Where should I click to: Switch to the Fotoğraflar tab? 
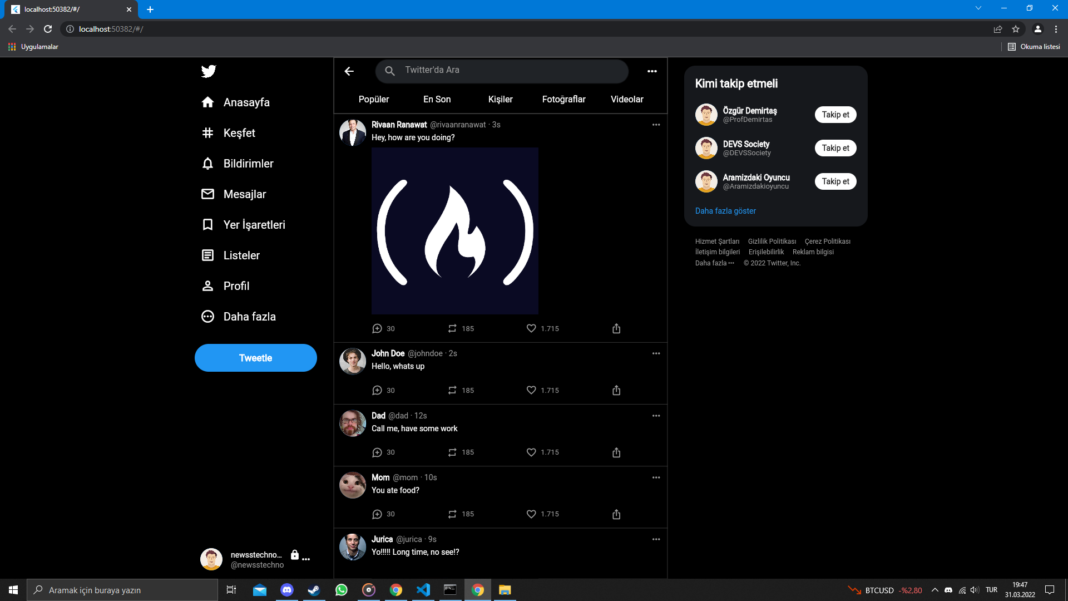coord(563,99)
